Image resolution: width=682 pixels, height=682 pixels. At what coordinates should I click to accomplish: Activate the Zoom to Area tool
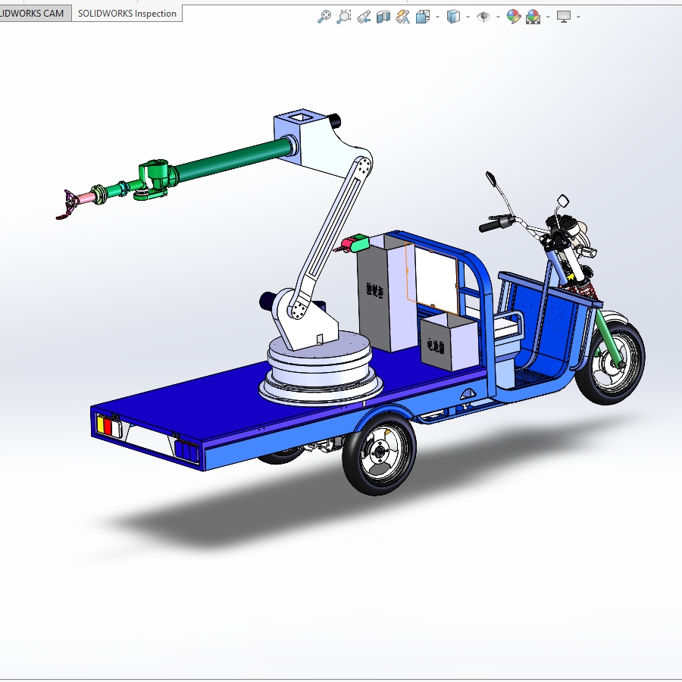[x=343, y=17]
